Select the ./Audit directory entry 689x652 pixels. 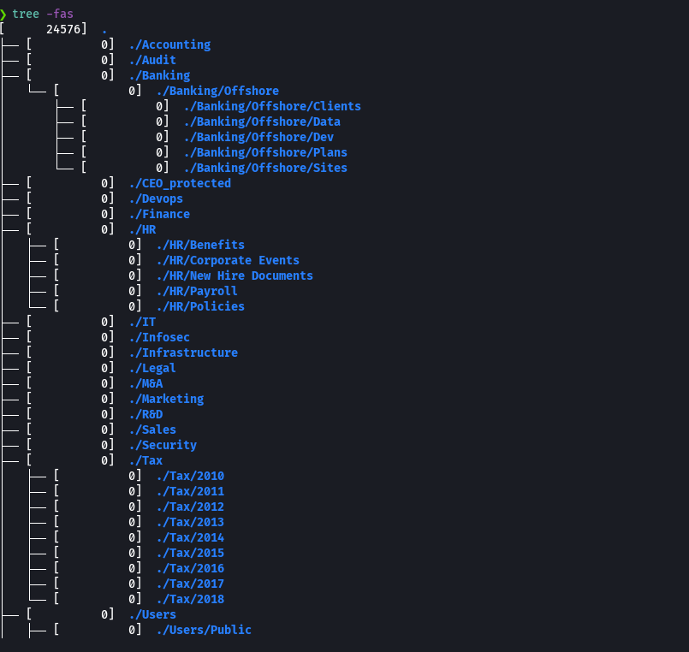coord(152,60)
